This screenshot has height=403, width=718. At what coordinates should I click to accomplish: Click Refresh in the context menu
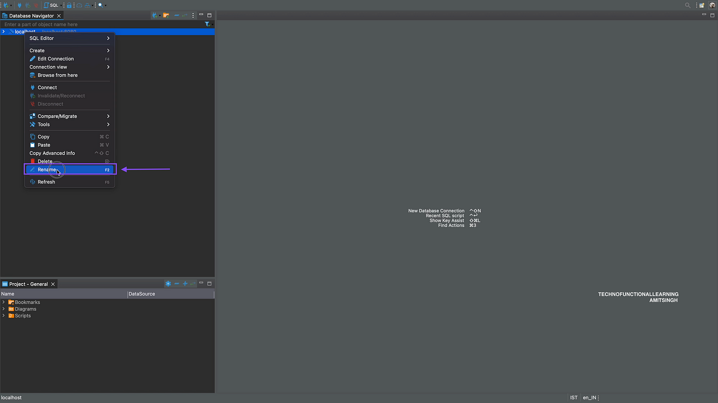pyautogui.click(x=46, y=182)
